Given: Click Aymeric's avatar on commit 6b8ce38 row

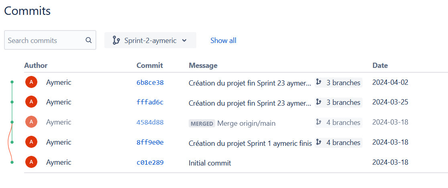Looking at the screenshot, I should tap(31, 82).
